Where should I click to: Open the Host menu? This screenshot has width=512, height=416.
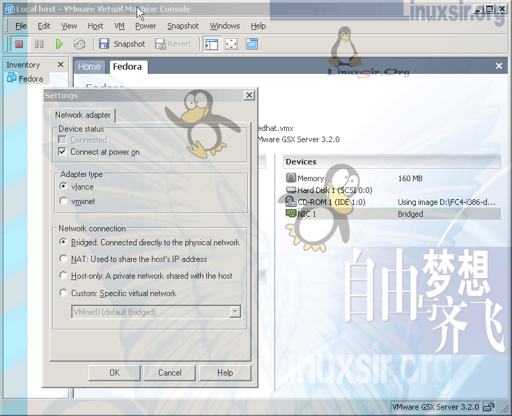coord(95,26)
